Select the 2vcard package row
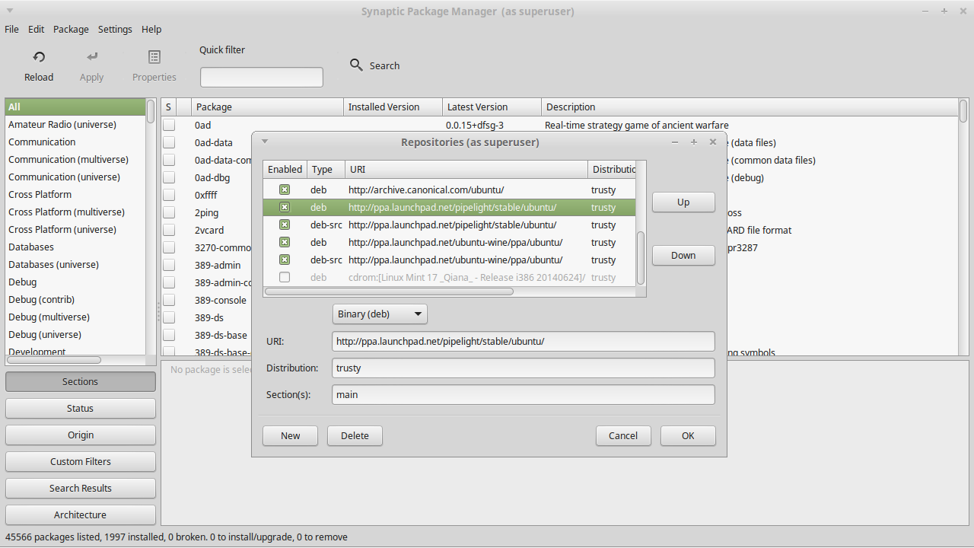Image resolution: width=974 pixels, height=548 pixels. pos(206,230)
